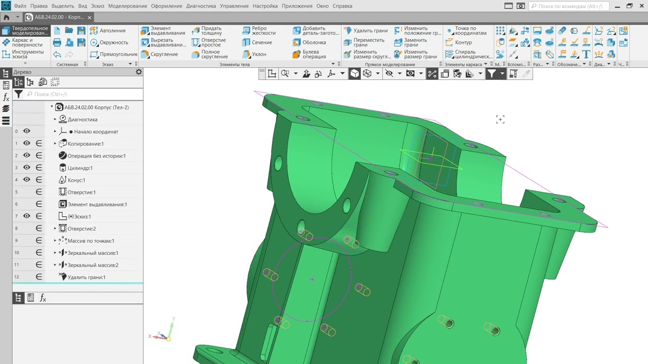Choose Точка по координатам tool
Image resolution: width=648 pixels, height=364 pixels.
click(465, 31)
